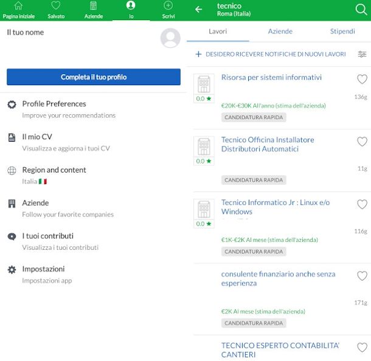Screen dimensions: 371x361
Task: Favorite the Tecnico Officina Installatore job
Action: (362, 142)
